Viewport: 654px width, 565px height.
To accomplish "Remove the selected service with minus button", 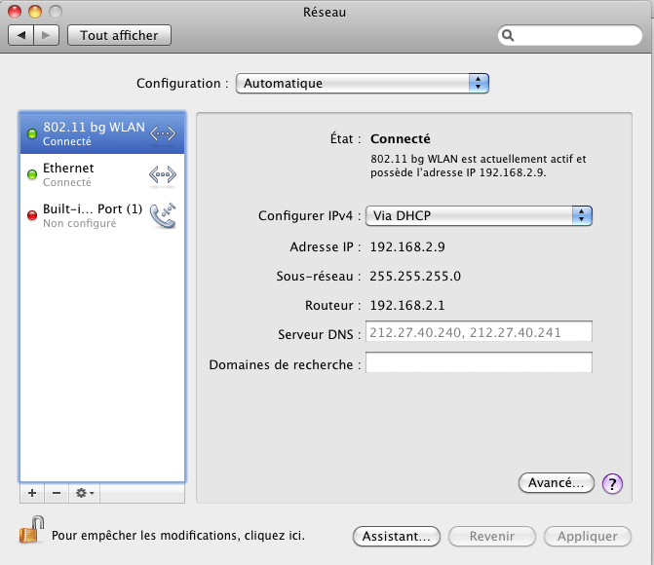I will [57, 493].
